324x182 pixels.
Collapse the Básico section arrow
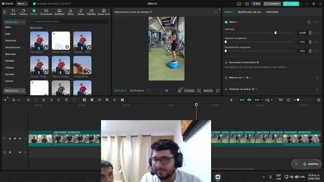[x=238, y=22]
